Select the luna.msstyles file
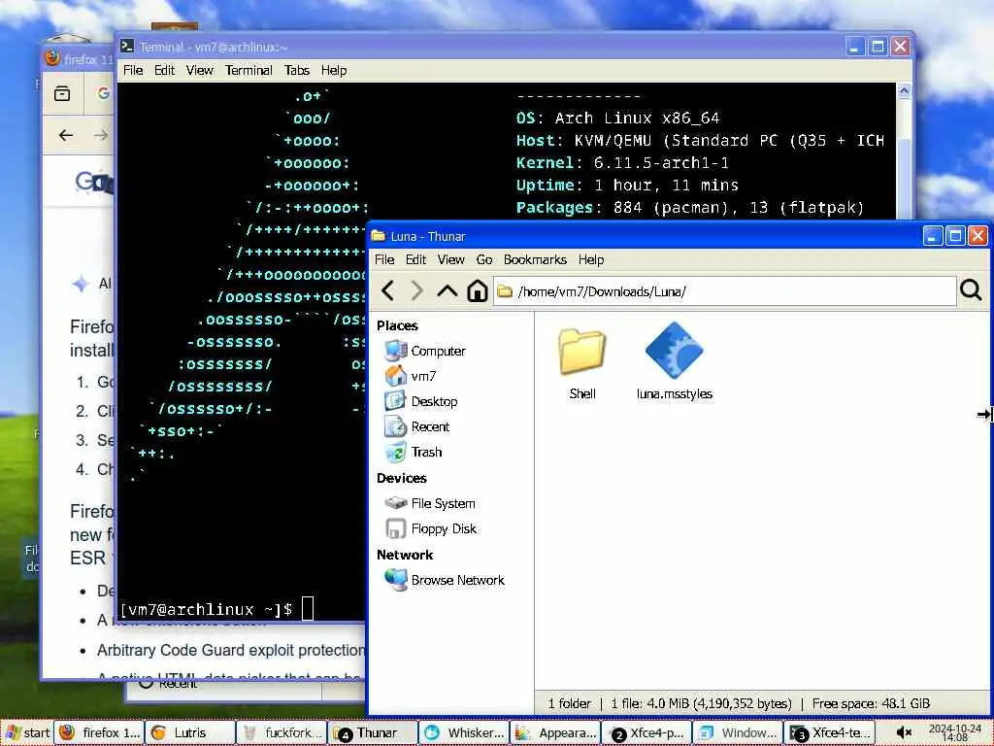The image size is (994, 746). coord(674,361)
